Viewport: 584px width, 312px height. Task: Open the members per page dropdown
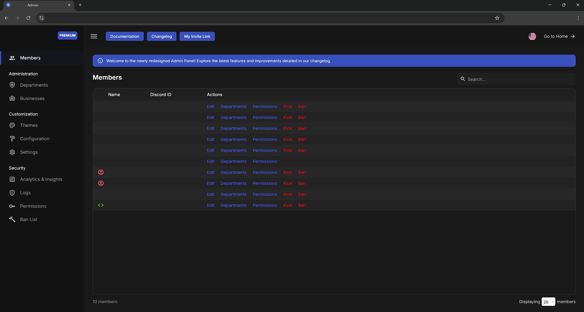548,302
